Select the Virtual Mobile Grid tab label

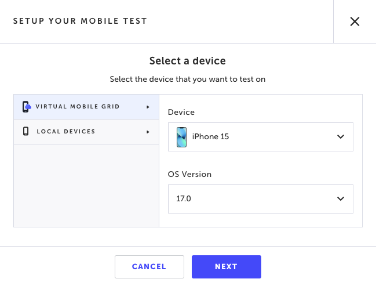tap(78, 107)
